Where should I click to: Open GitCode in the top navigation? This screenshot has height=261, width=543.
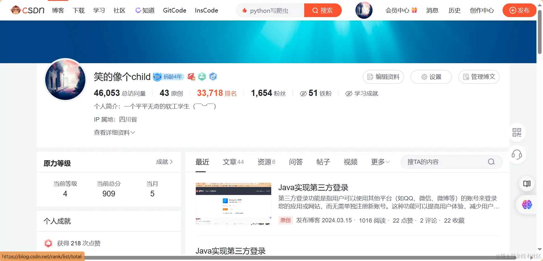point(175,11)
